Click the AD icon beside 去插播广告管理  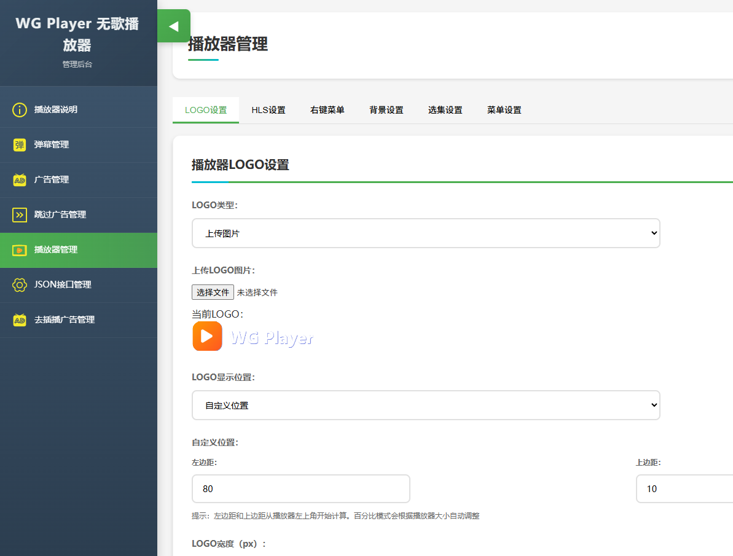pos(20,320)
